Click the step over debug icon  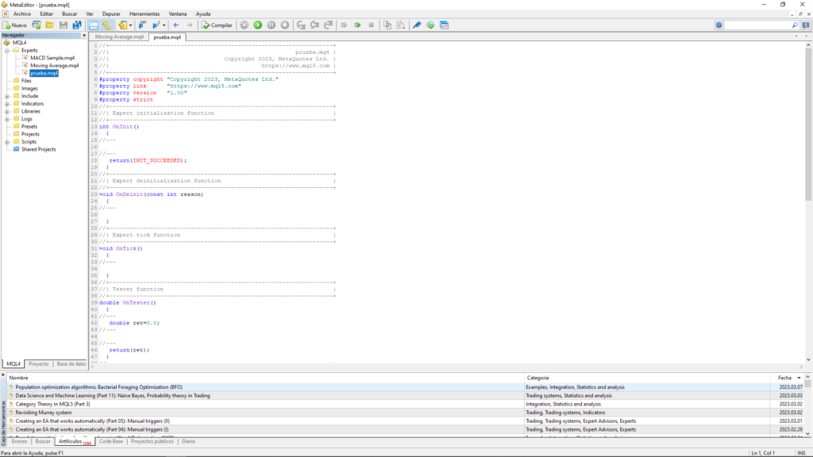[x=314, y=25]
